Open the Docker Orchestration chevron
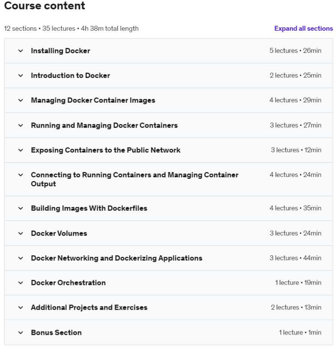The height and width of the screenshot is (348, 335). click(21, 283)
